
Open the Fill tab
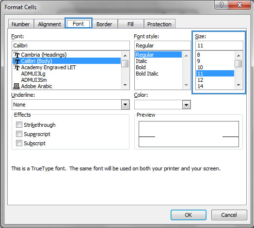130,24
